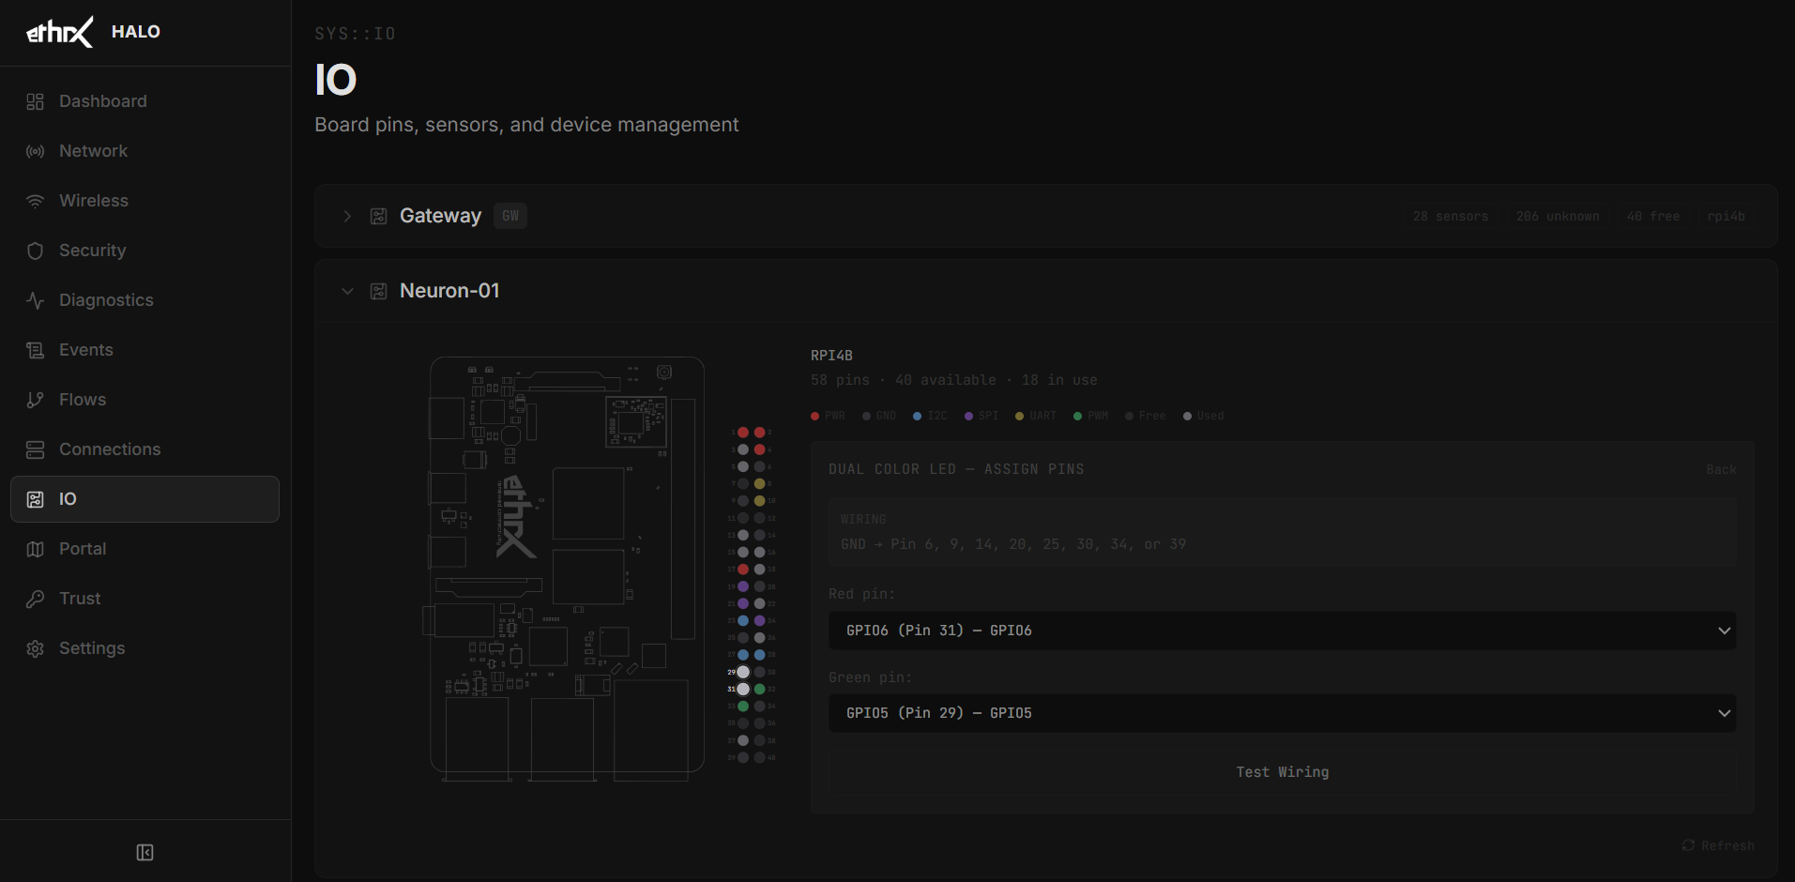The height and width of the screenshot is (882, 1795).
Task: Click the GW badge
Action: coord(510,216)
